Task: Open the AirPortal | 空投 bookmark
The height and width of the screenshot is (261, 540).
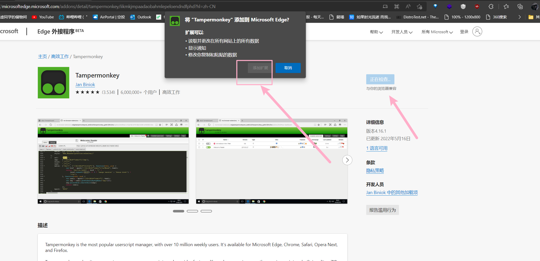Action: tap(109, 17)
